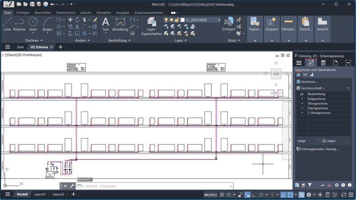Choose the Polylinie tool
Image resolution: width=356 pixels, height=200 pixels.
pos(19,23)
